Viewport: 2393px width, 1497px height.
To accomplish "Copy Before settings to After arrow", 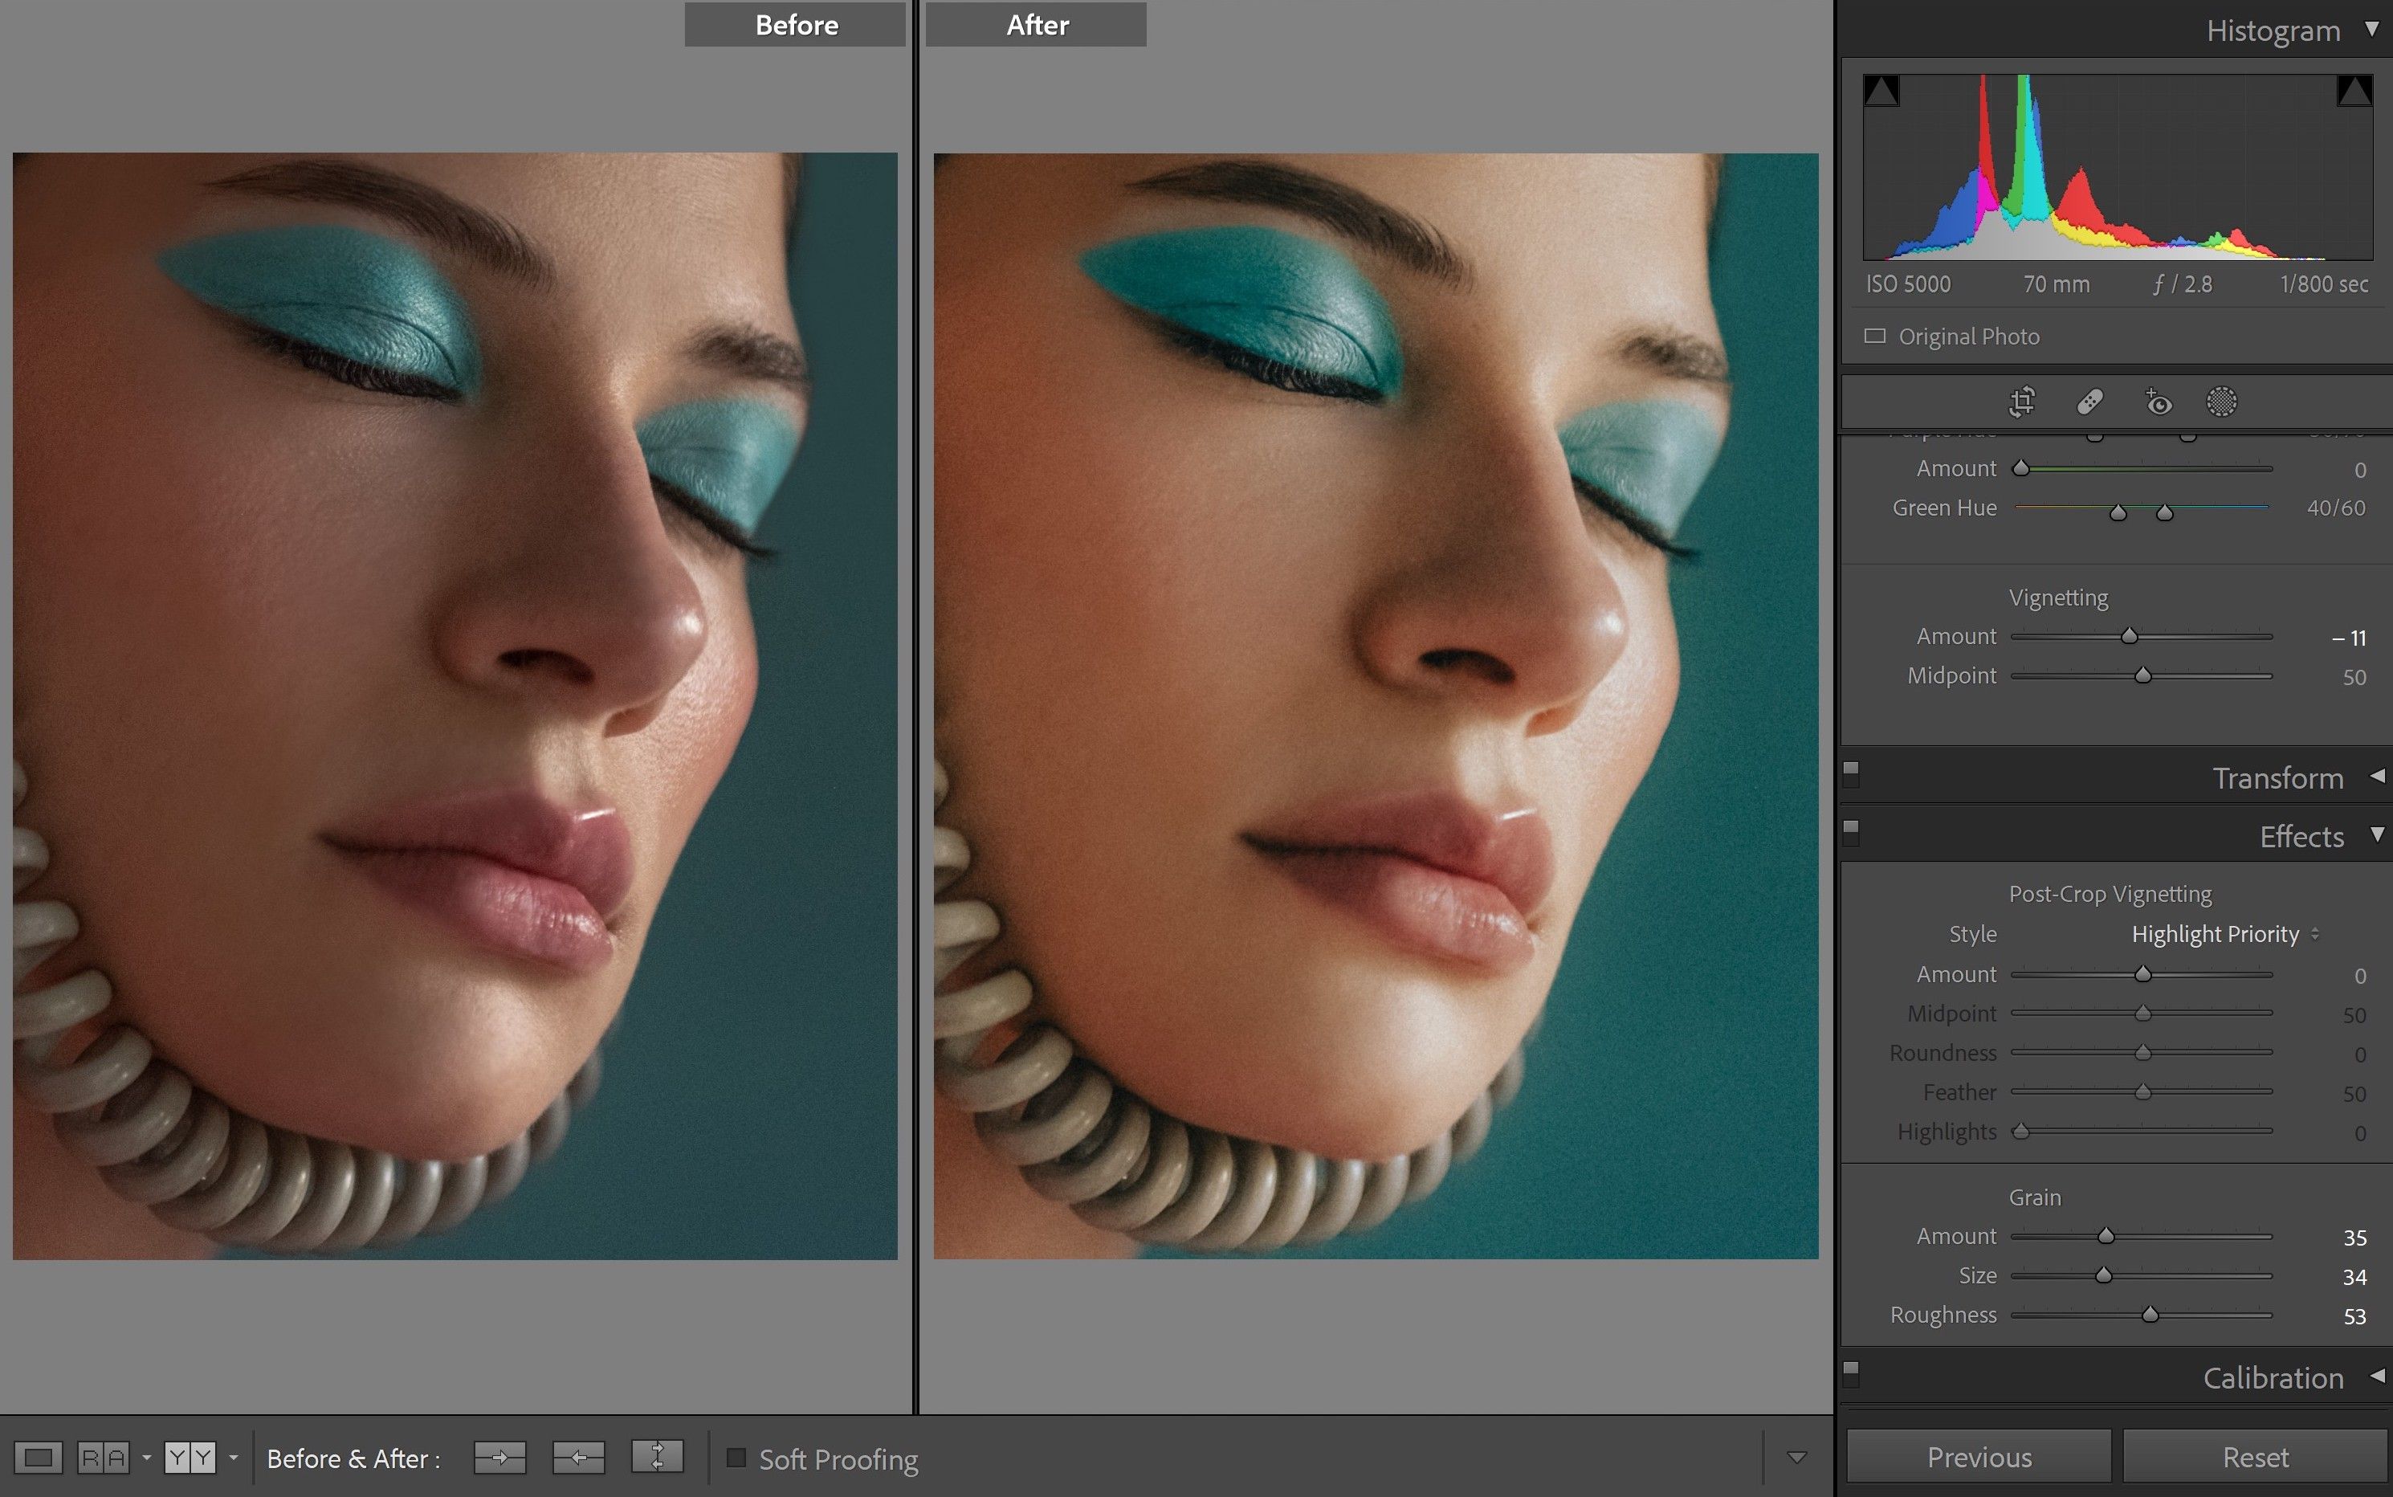I will pos(499,1458).
